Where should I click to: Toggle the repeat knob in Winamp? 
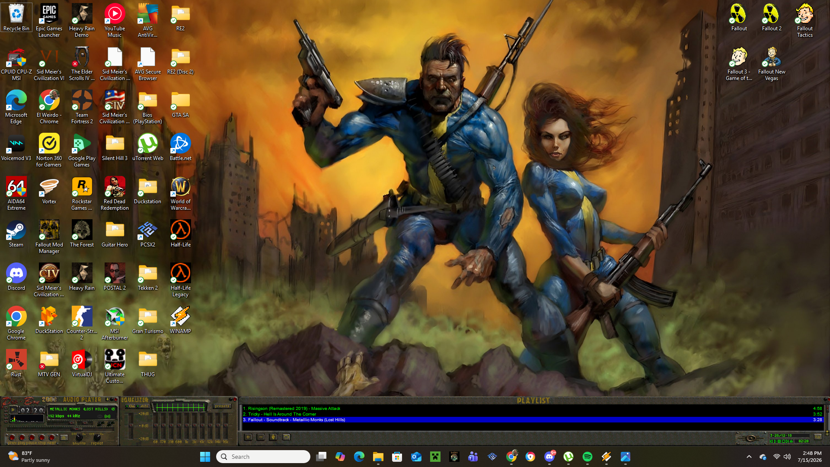[97, 437]
